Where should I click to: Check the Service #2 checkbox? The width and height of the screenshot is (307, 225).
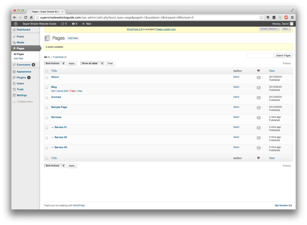[x=47, y=138]
